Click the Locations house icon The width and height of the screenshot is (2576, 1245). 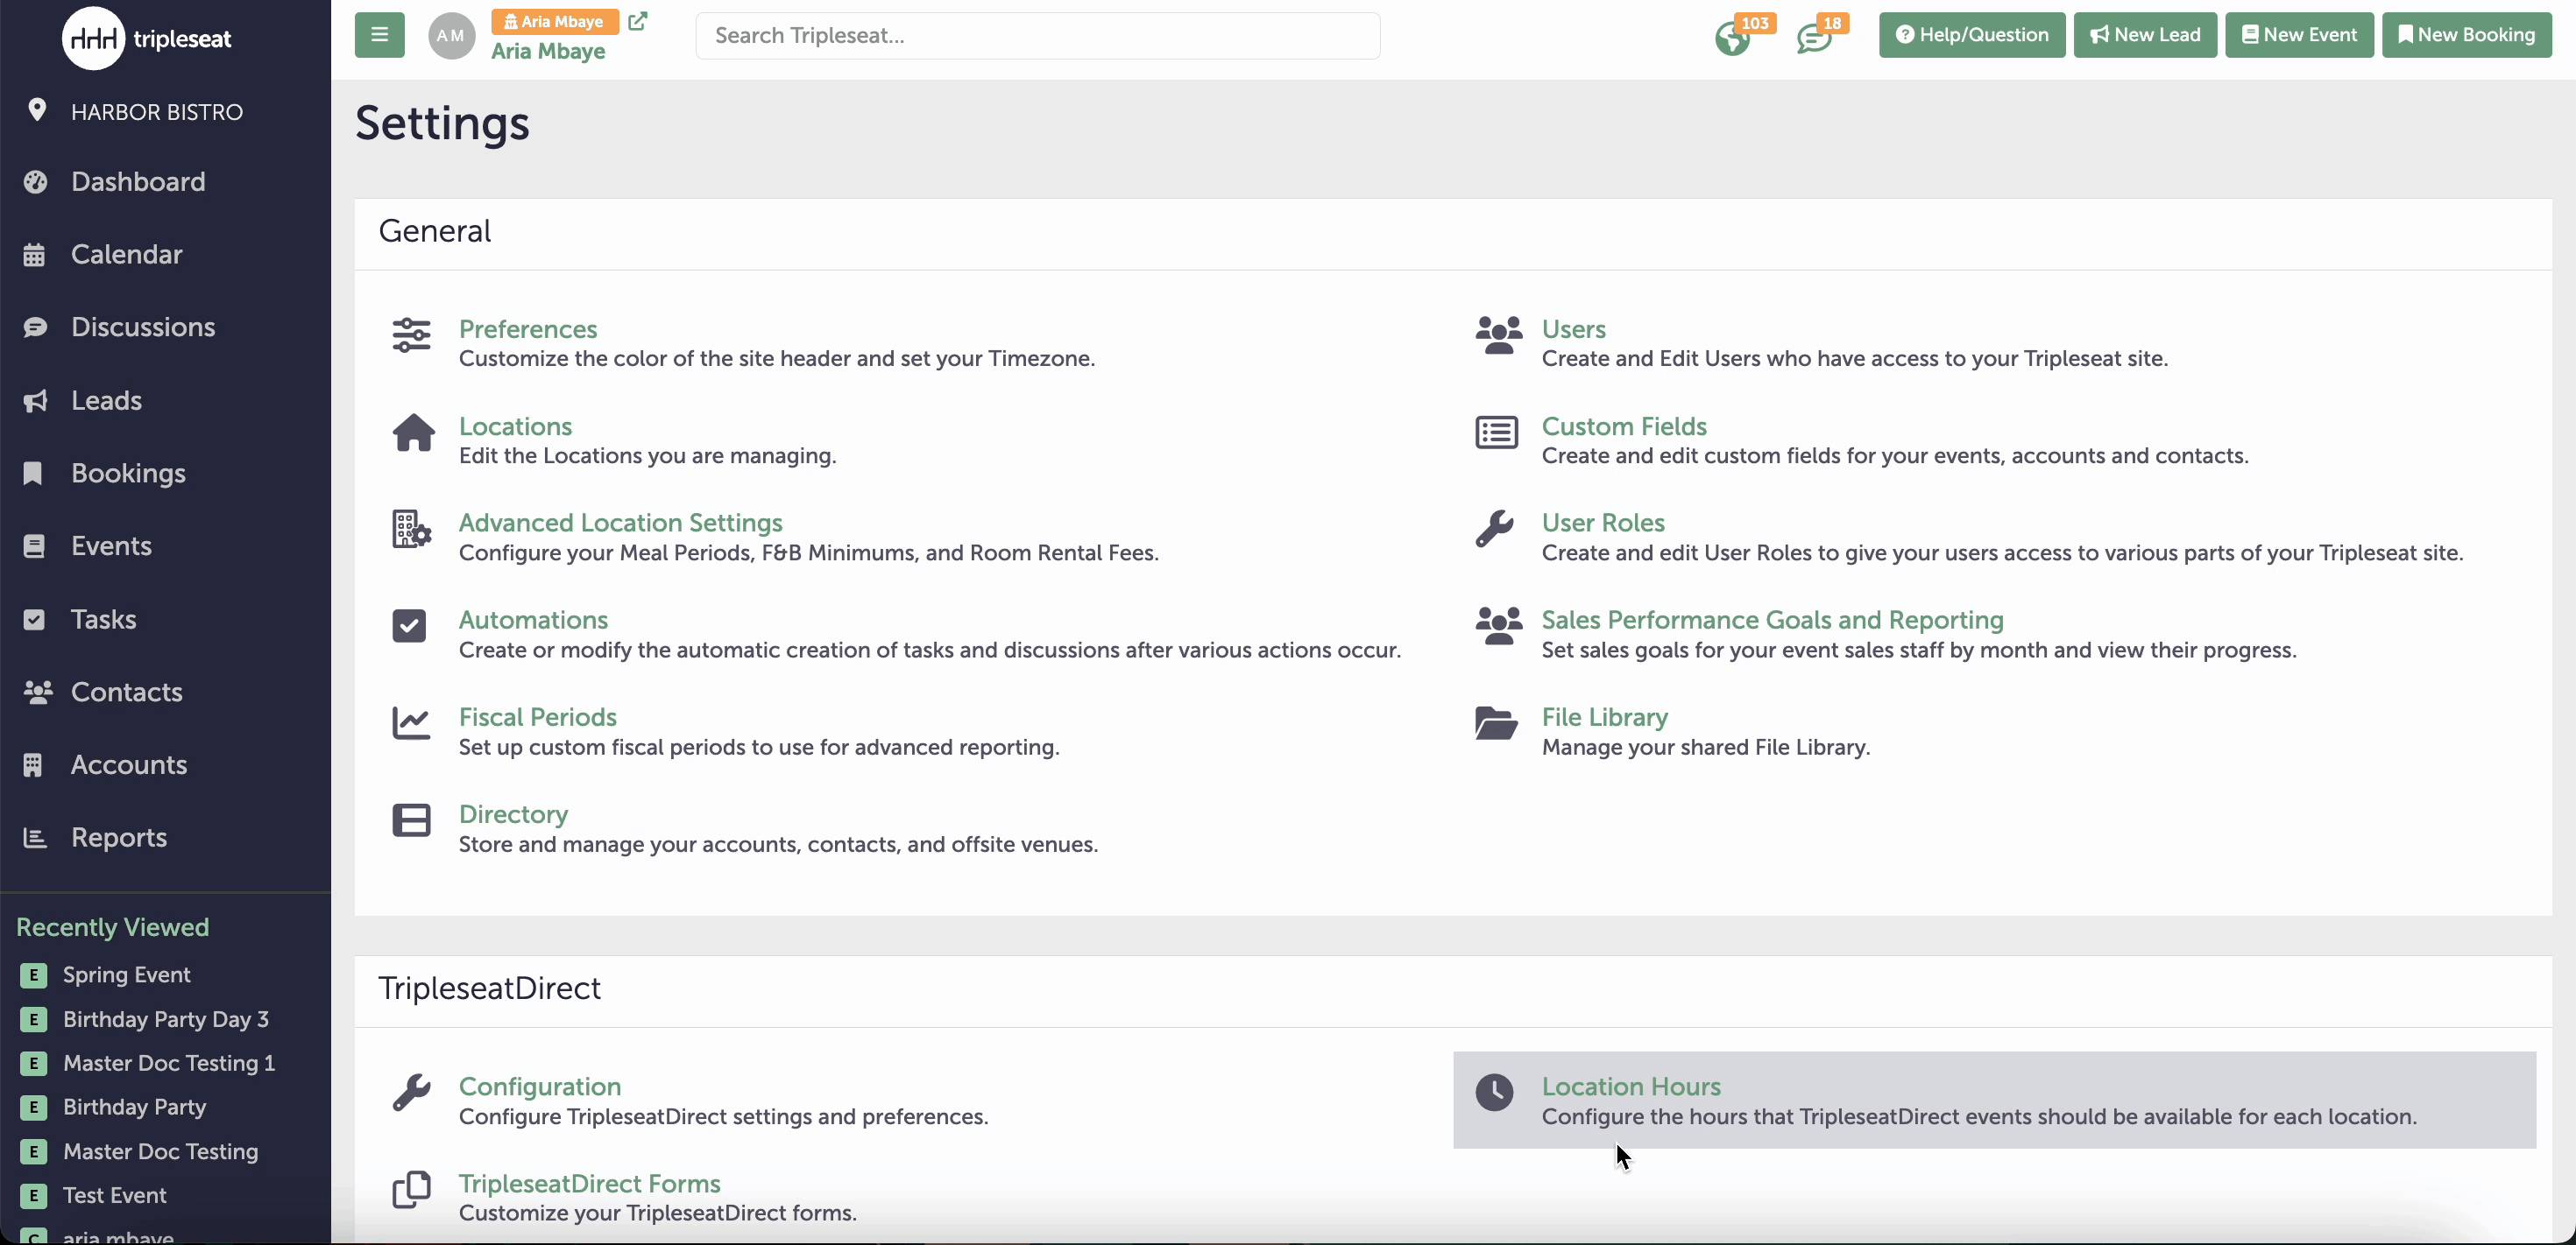point(413,433)
